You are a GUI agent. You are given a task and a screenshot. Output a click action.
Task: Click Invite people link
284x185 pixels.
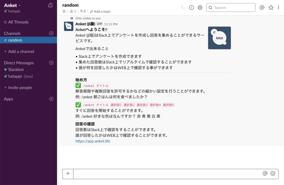18,88
